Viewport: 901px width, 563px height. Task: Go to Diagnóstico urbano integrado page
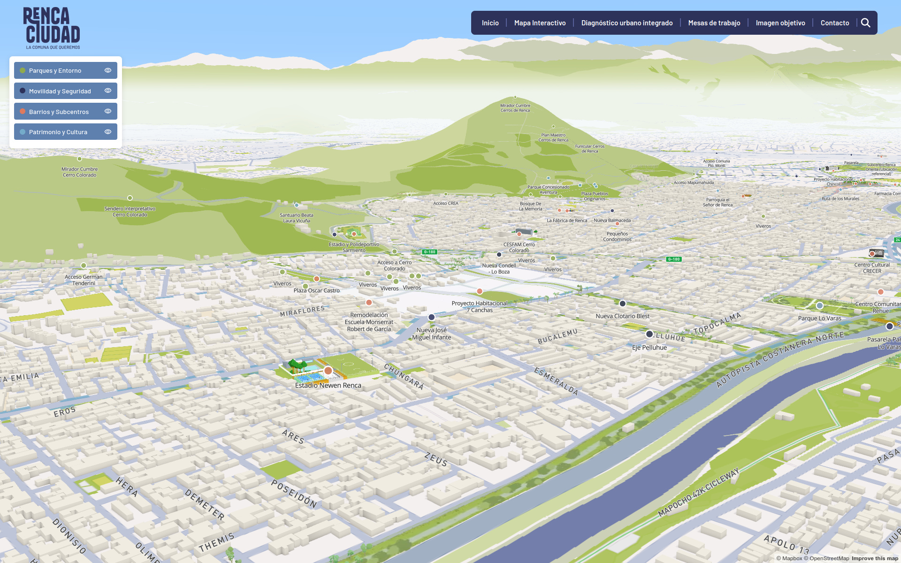point(626,23)
